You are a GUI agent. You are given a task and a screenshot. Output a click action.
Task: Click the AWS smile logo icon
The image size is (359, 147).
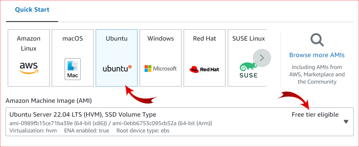[29, 68]
